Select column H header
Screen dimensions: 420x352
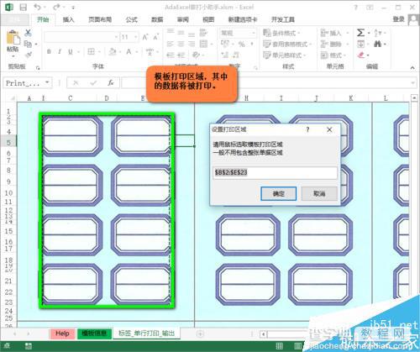246,98
